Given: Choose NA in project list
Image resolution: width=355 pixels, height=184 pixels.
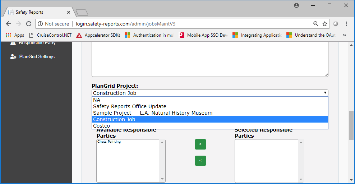Looking at the screenshot, I should (210, 100).
